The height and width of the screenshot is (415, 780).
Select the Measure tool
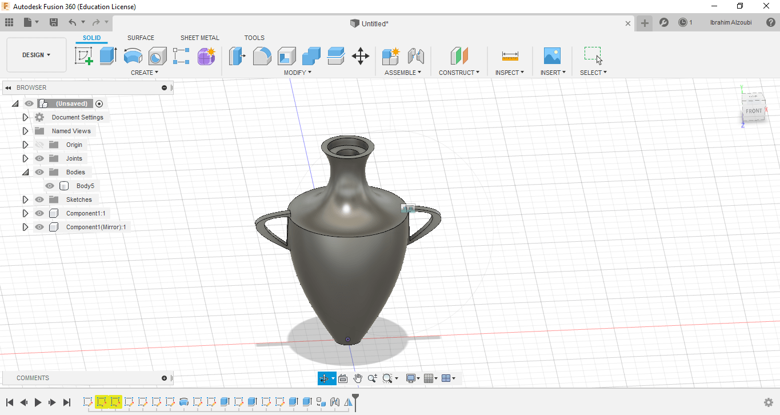510,56
